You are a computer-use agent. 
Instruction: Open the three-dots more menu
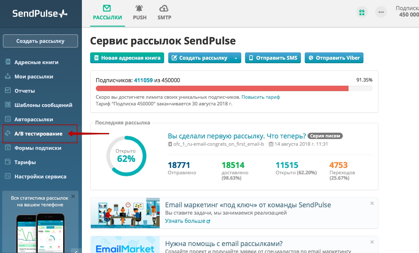(381, 12)
